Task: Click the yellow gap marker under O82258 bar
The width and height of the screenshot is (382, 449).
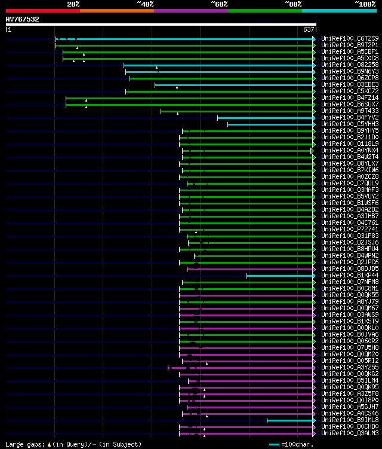Action: (157, 68)
